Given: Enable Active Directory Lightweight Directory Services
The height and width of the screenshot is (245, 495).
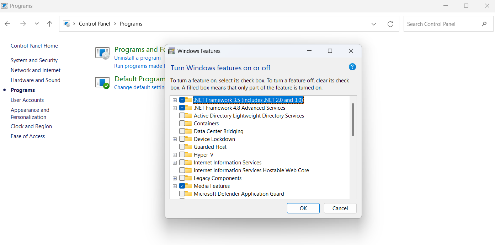Looking at the screenshot, I should 182,116.
